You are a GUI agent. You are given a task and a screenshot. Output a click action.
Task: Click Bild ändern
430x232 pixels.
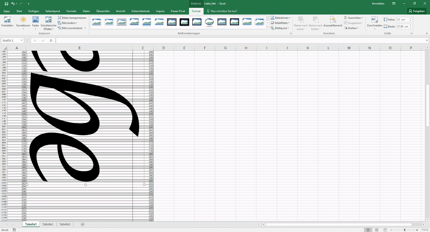(68, 23)
